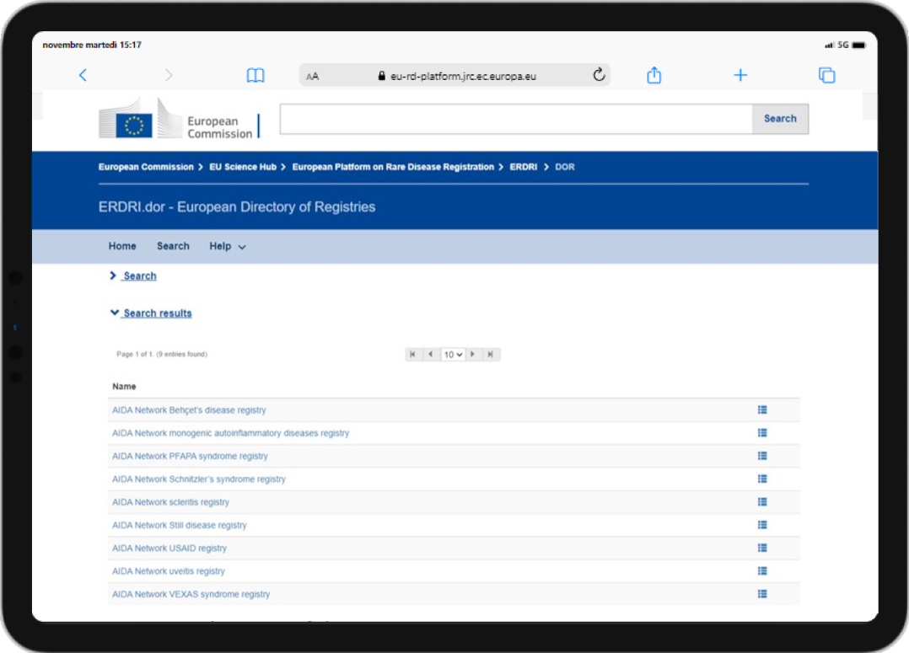Open the Search menu item
The width and height of the screenshot is (909, 653).
173,246
